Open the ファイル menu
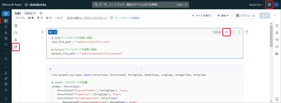The image size is (281, 103). pyautogui.click(x=20, y=18)
